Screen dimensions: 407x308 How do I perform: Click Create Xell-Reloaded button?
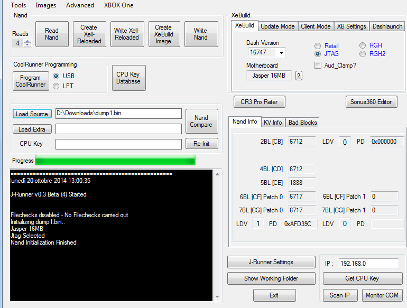pos(89,34)
